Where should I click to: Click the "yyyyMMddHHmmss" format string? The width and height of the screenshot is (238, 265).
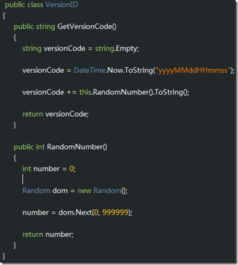click(x=193, y=70)
